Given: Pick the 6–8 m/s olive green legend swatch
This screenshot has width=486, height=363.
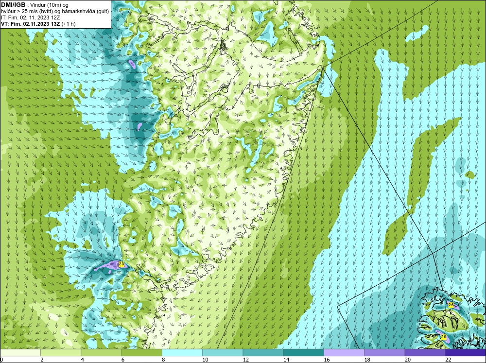Looking at the screenshot, I should [x=141, y=353].
